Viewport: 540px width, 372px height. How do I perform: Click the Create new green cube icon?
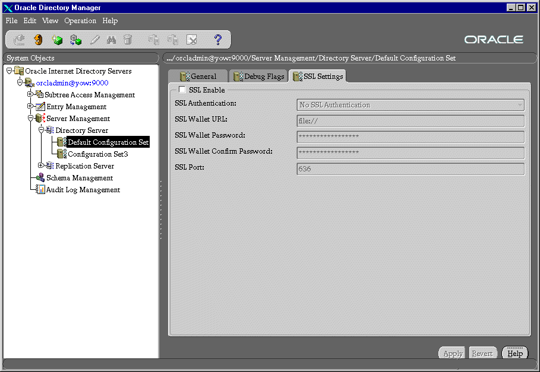click(x=57, y=40)
